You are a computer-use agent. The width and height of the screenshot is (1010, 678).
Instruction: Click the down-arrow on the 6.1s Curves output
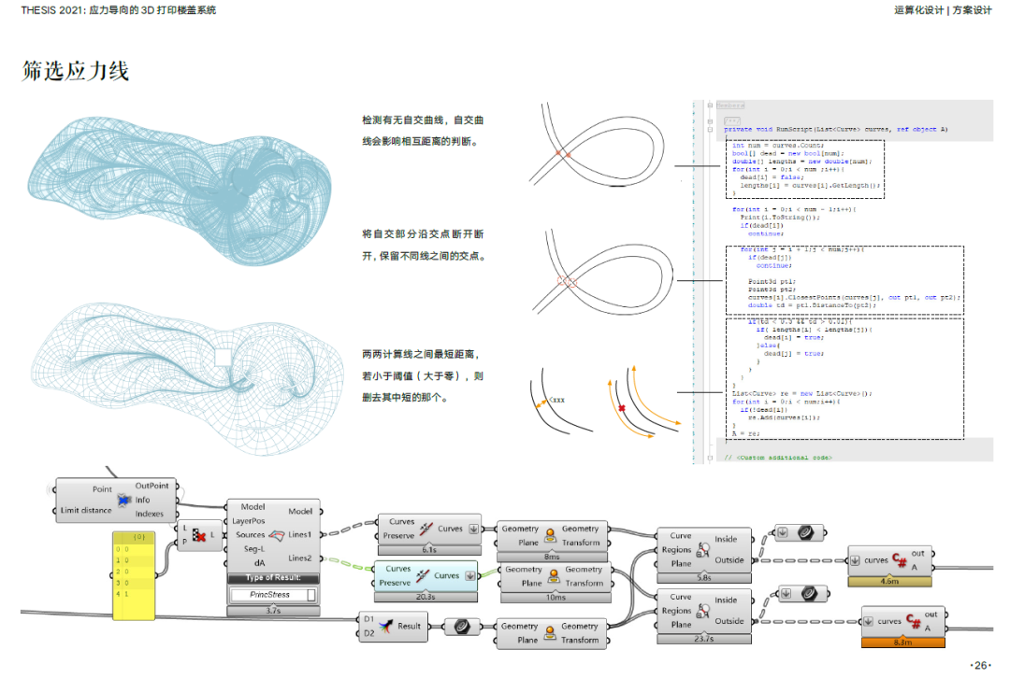(x=471, y=529)
